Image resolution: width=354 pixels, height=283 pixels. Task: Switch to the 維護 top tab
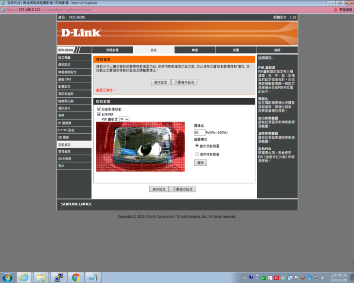pos(195,50)
